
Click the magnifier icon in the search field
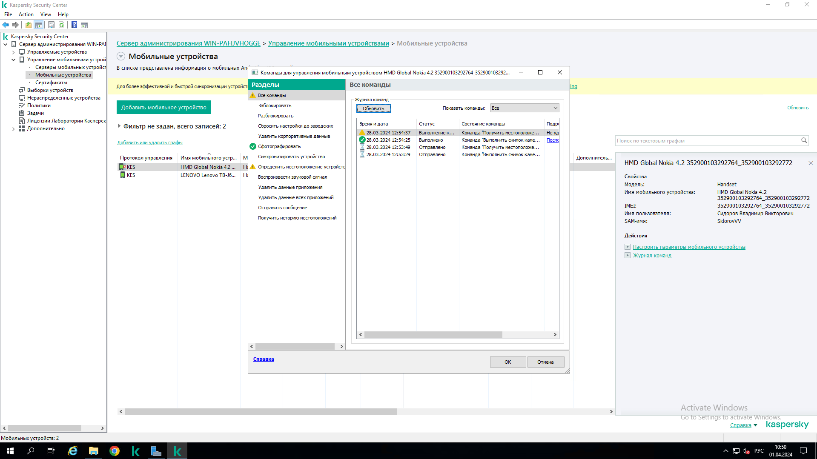pyautogui.click(x=804, y=140)
